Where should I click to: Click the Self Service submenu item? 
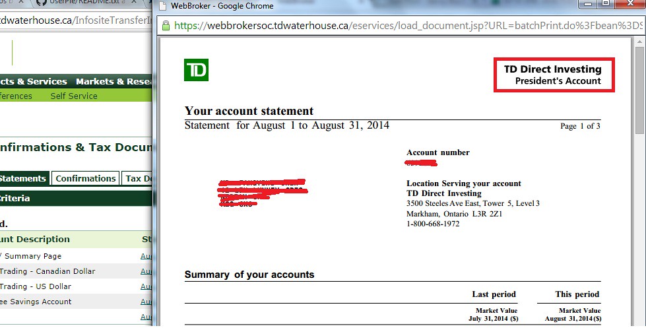(74, 96)
